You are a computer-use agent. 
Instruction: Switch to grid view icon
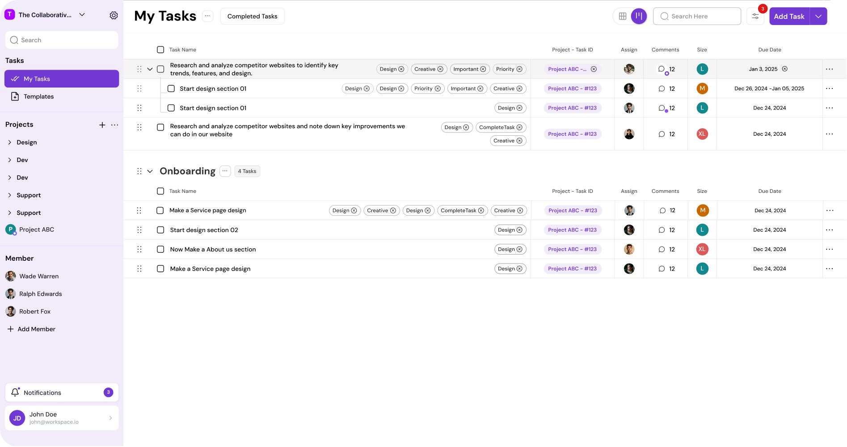tap(622, 17)
